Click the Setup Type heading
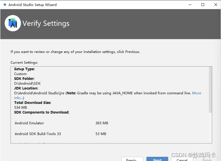221x161 pixels. pyautogui.click(x=24, y=69)
